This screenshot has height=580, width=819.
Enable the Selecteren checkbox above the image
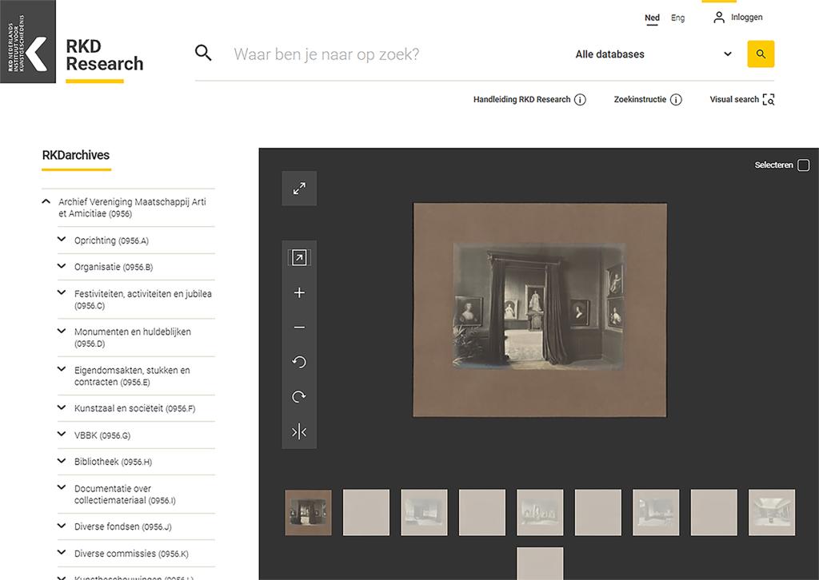pos(803,165)
